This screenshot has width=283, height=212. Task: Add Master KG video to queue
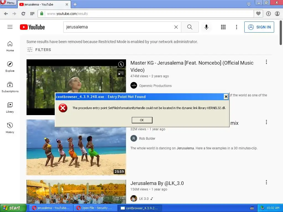click(x=121, y=73)
